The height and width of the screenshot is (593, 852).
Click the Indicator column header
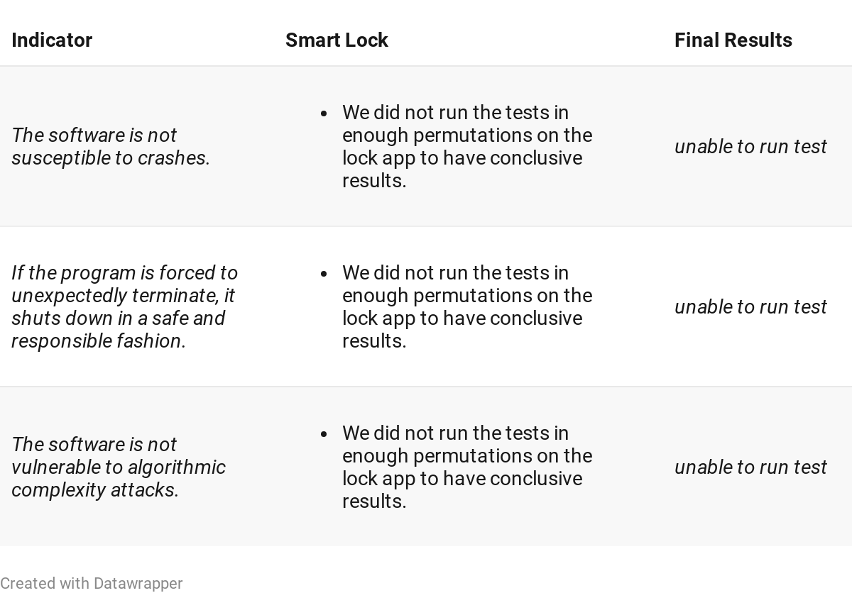[52, 40]
